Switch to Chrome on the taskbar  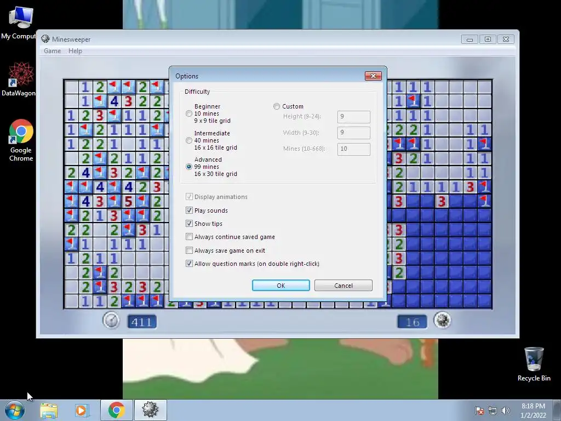117,410
